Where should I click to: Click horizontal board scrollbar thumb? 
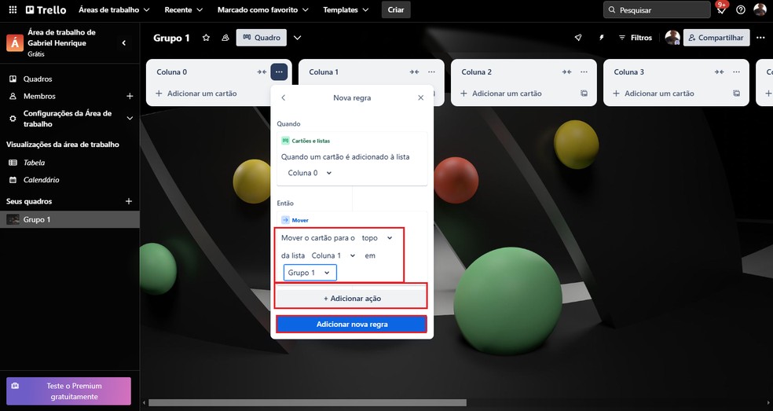point(308,402)
